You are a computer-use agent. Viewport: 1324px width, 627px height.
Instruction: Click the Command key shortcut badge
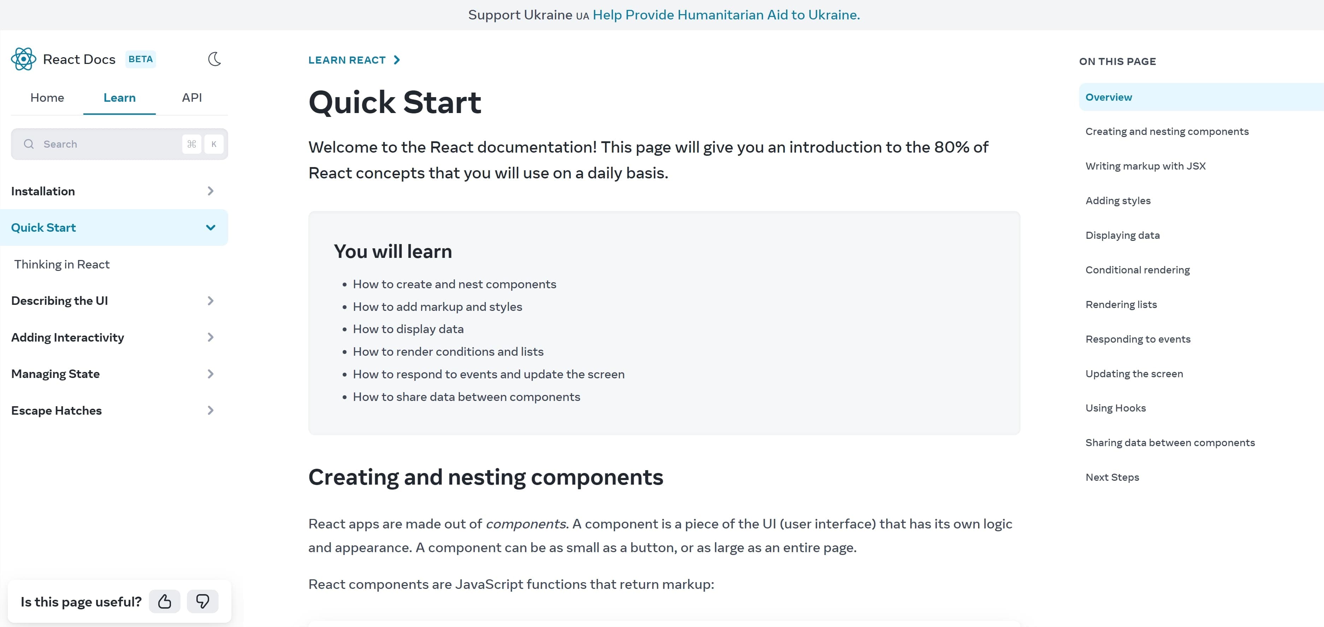(x=192, y=144)
